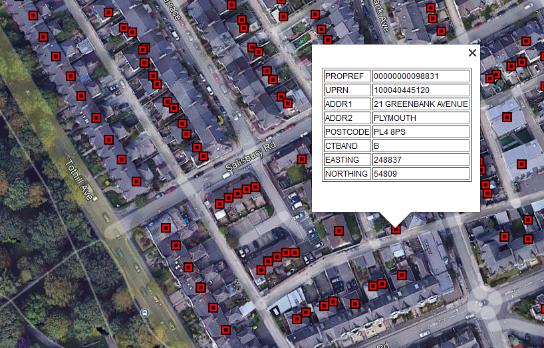
Task: Click the PL4 8PS postcode value
Action: [x=420, y=132]
